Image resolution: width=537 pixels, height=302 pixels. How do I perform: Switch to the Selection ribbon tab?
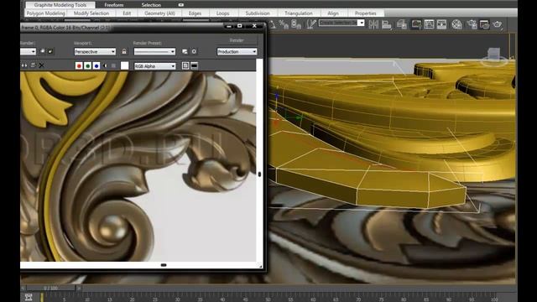coord(151,5)
